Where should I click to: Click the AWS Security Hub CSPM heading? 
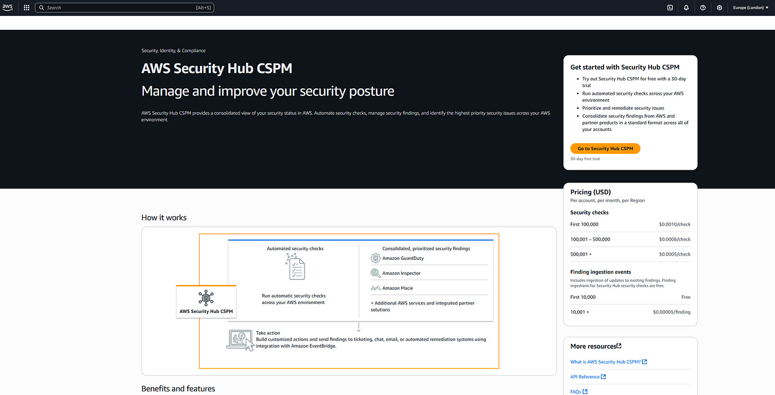click(217, 69)
